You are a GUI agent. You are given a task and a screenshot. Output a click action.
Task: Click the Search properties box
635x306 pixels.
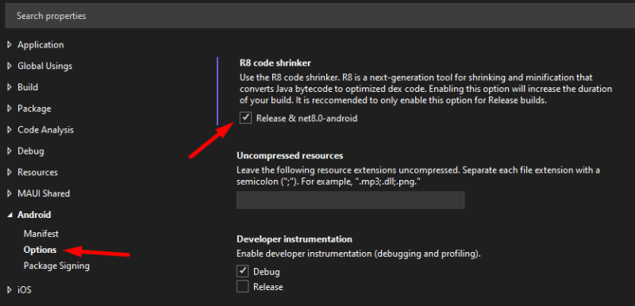coord(320,16)
